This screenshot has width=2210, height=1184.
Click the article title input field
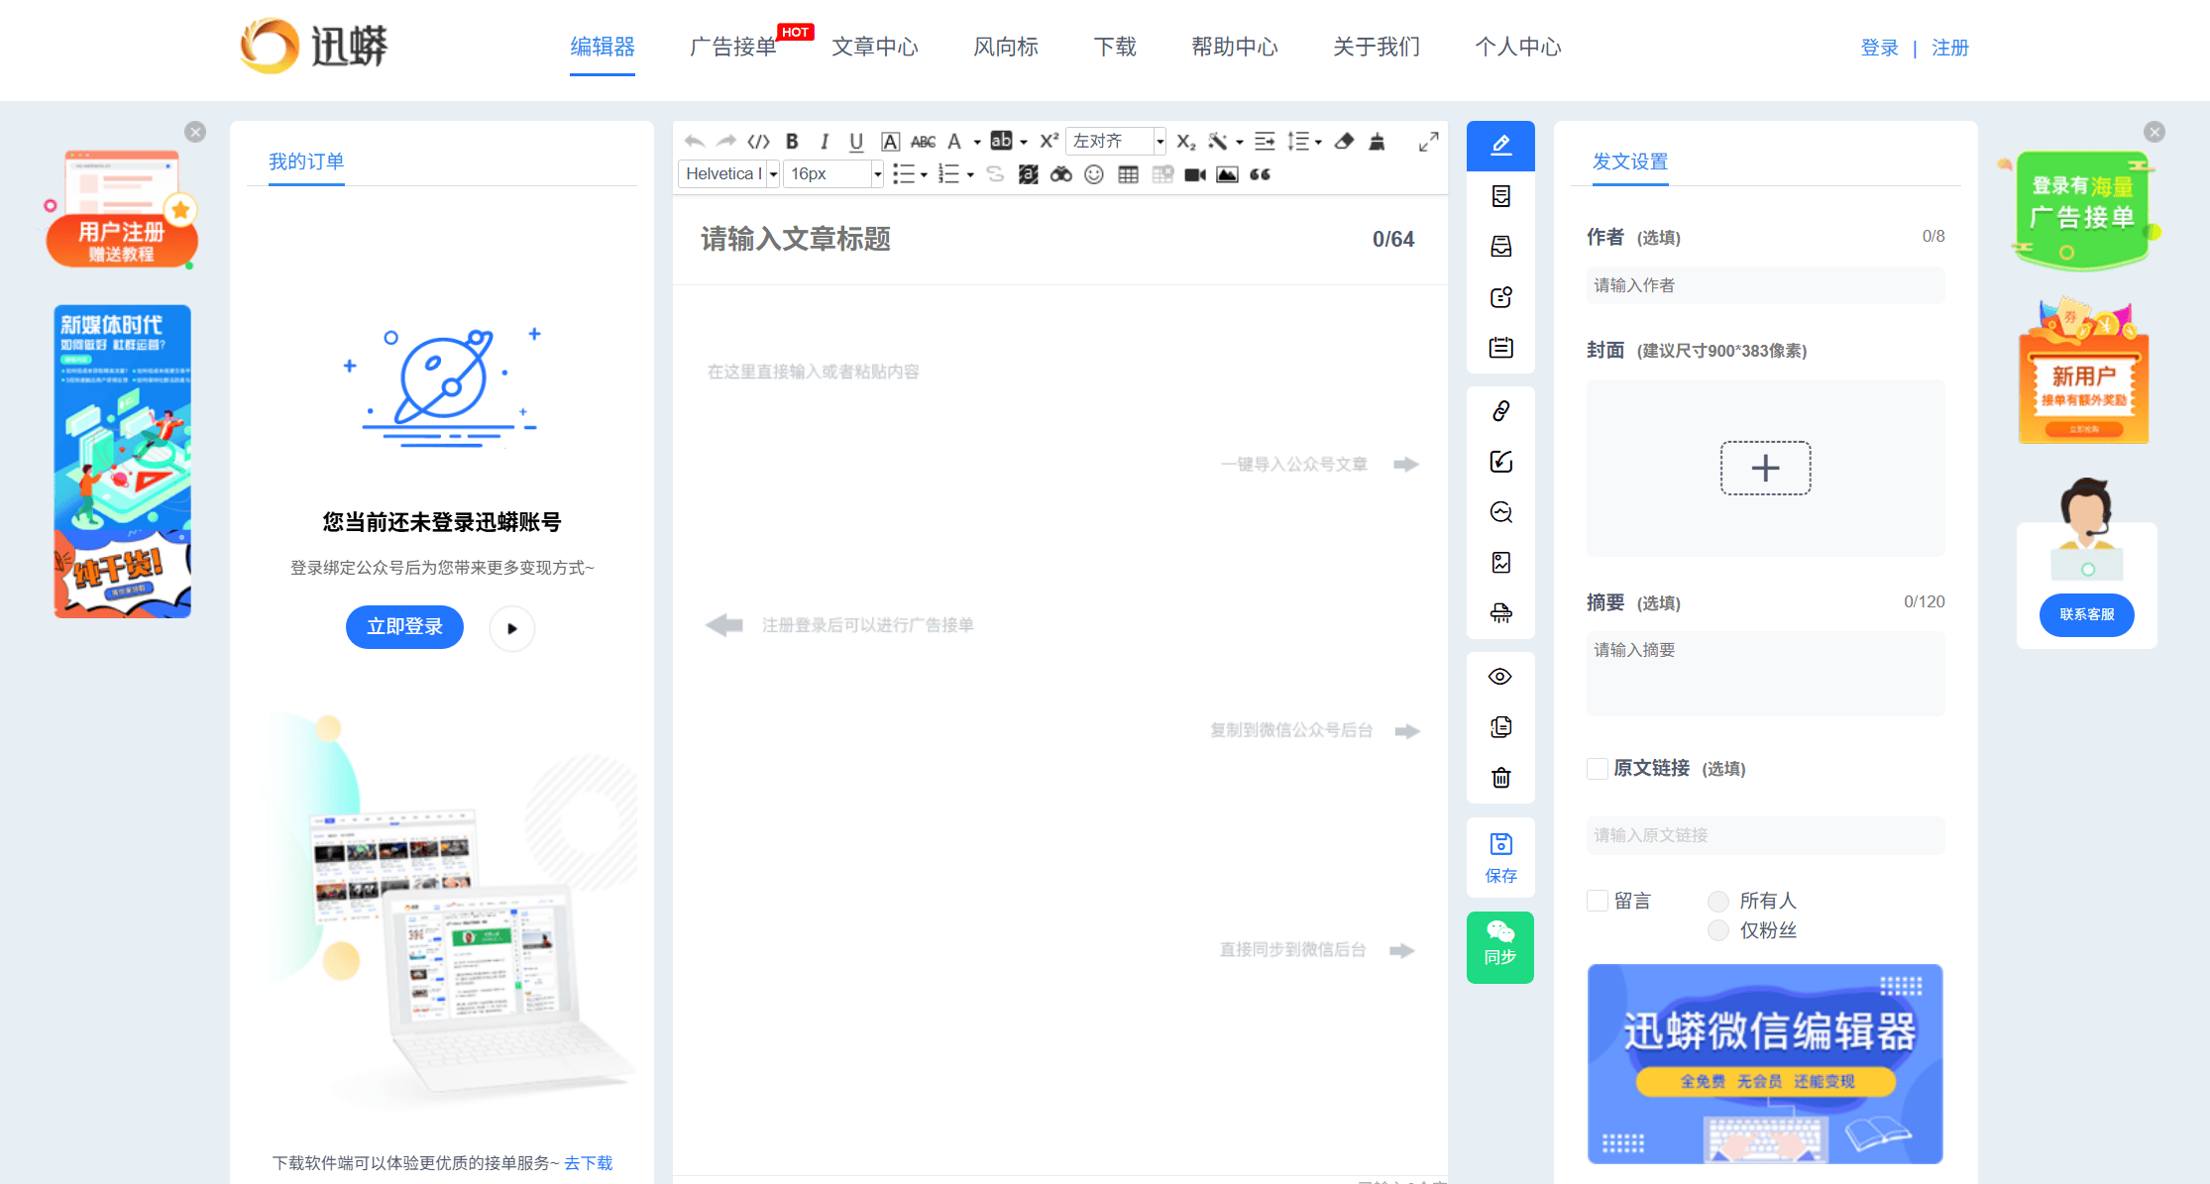(x=1027, y=239)
